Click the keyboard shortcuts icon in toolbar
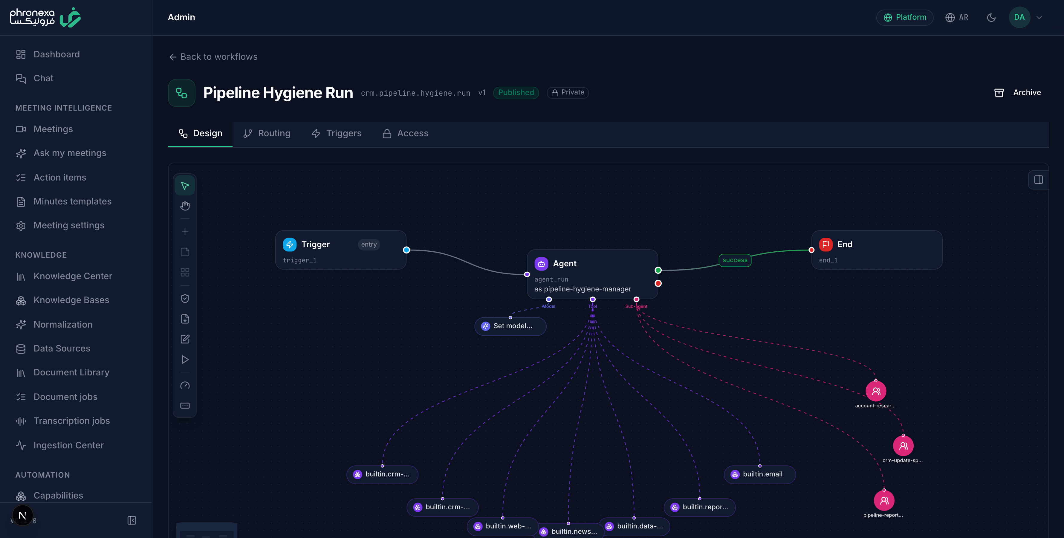1064x538 pixels. click(x=185, y=406)
